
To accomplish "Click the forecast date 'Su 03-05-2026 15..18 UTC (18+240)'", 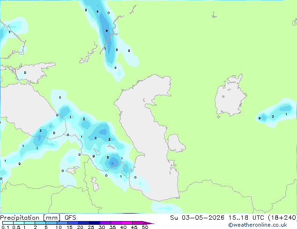I will [x=233, y=218].
